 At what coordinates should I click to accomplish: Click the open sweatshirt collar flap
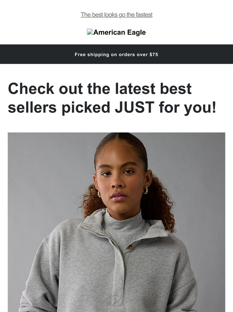[157, 229]
